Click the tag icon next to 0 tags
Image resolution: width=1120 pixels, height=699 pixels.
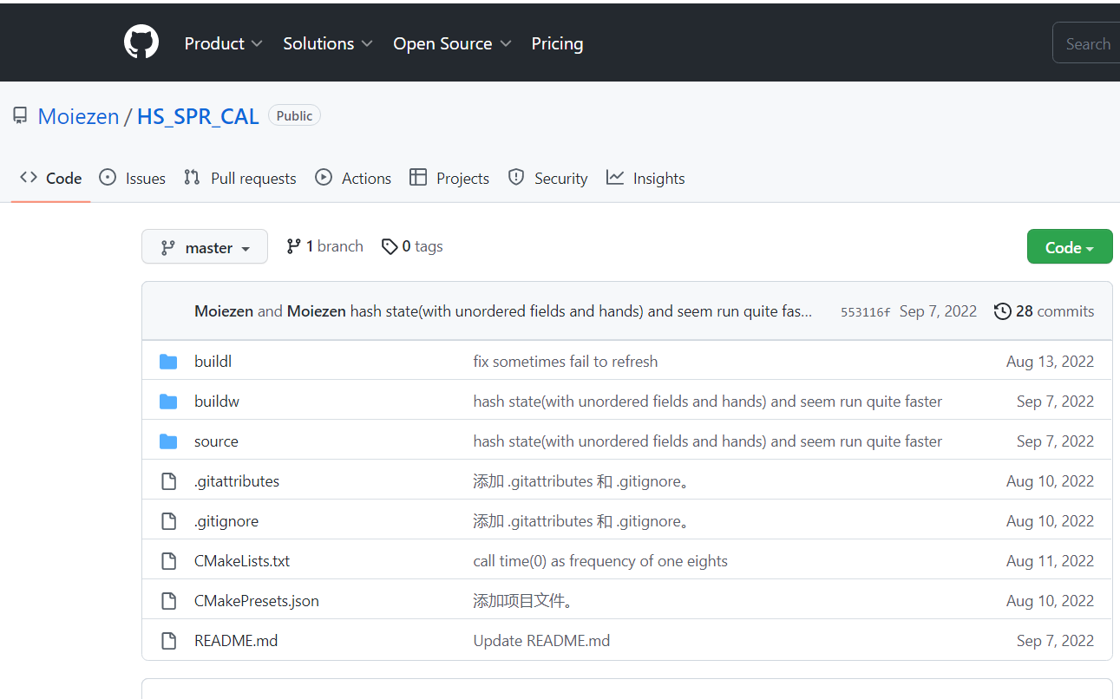coord(390,246)
